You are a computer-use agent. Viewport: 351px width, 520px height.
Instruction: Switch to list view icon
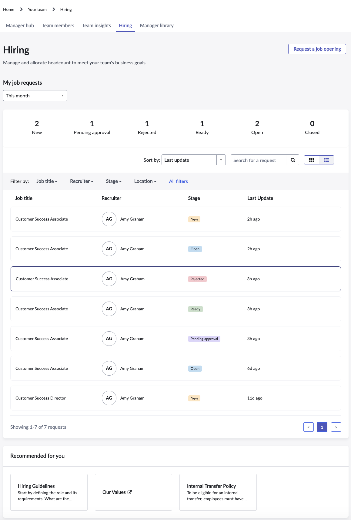point(326,160)
